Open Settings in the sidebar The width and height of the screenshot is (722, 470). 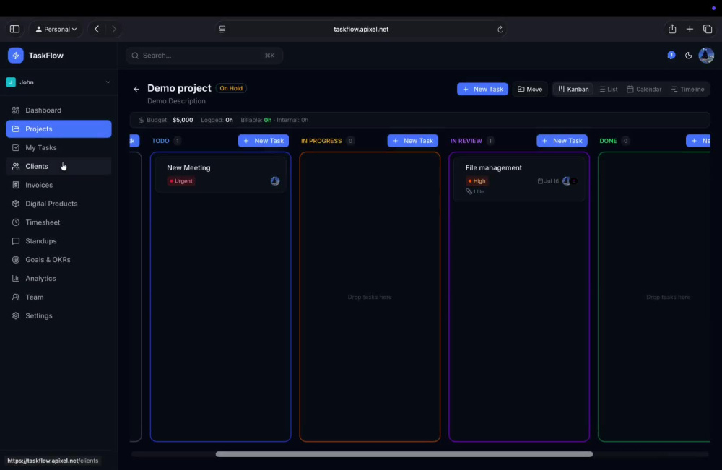point(58,315)
